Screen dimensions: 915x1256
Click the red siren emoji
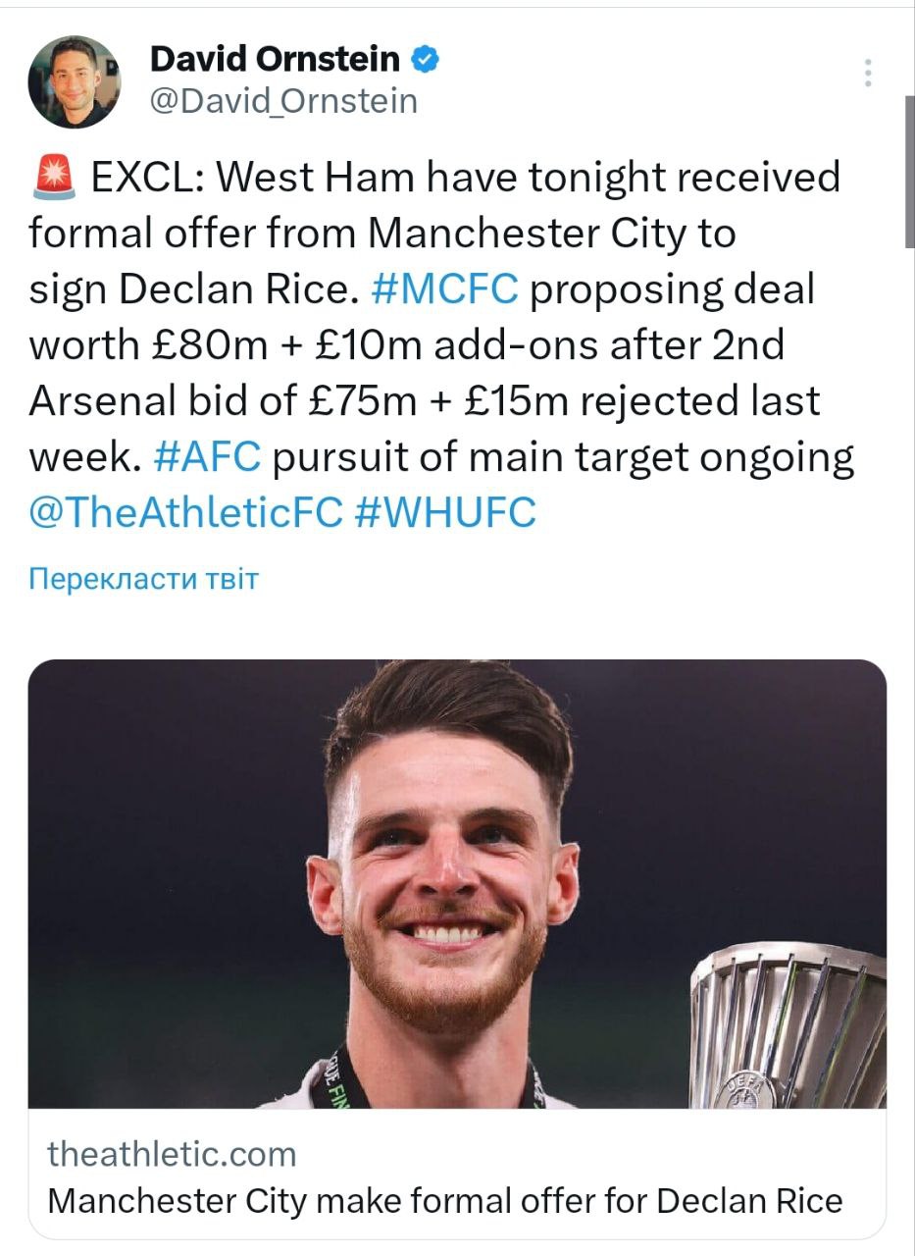pyautogui.click(x=55, y=178)
